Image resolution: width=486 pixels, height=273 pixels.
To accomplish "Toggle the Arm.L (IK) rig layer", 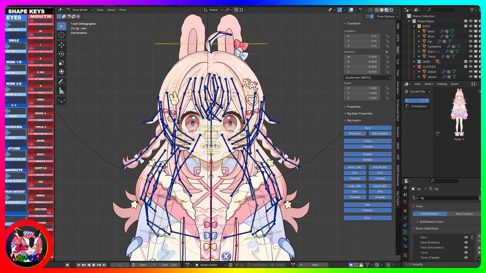I will 355,167.
